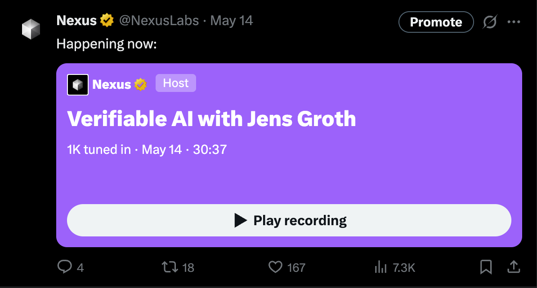Bookmark this post

486,267
